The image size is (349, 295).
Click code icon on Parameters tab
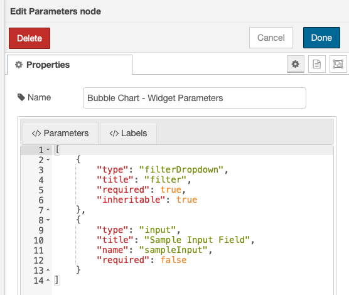point(36,133)
